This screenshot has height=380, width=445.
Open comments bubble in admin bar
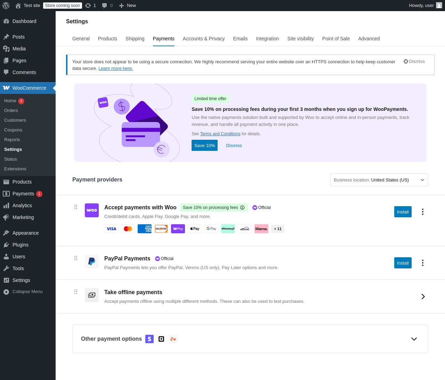pyautogui.click(x=104, y=6)
